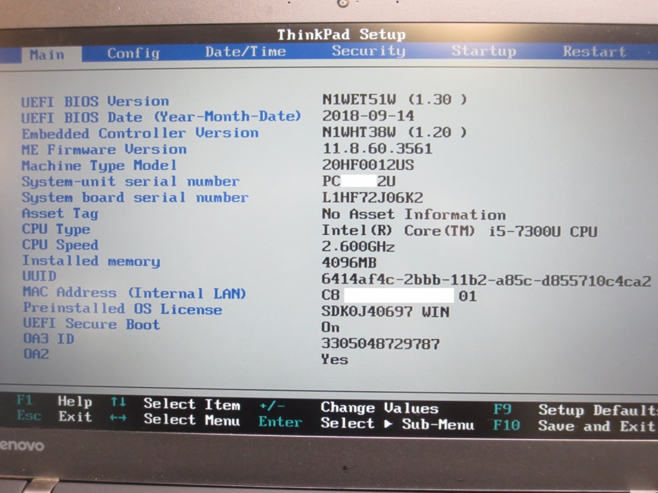Click the Esc Exit hint
The width and height of the screenshot is (658, 493).
coord(54,417)
